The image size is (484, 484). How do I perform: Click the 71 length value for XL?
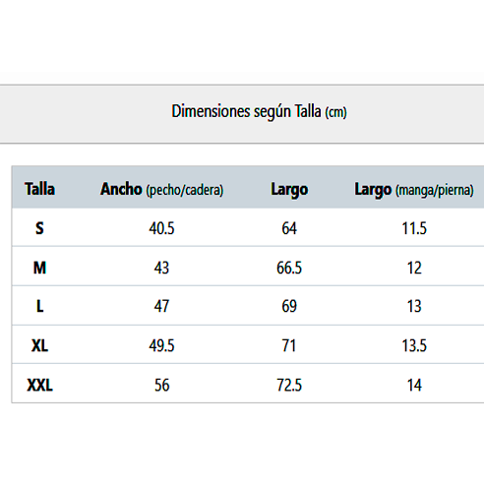tap(289, 345)
